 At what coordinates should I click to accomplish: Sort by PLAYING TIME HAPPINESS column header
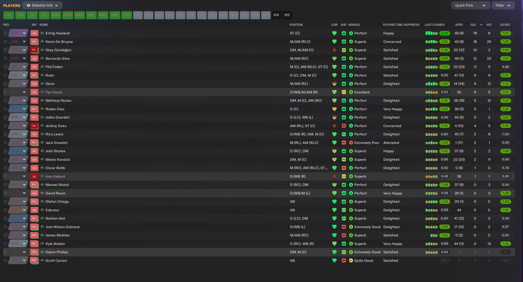(401, 25)
